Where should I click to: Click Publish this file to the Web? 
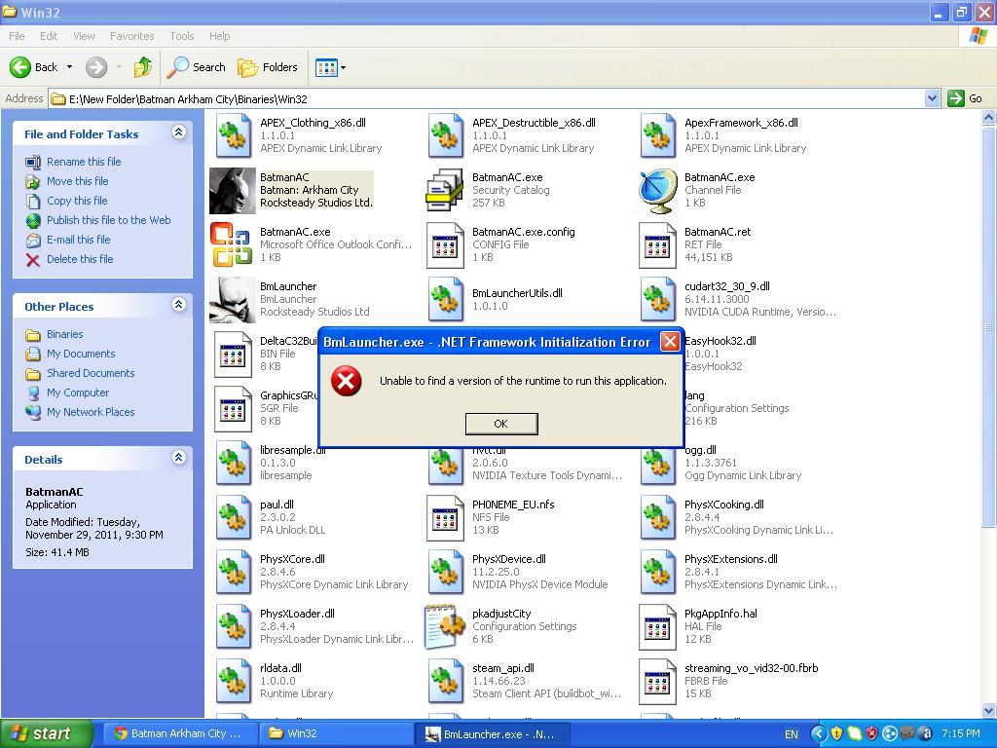[108, 220]
